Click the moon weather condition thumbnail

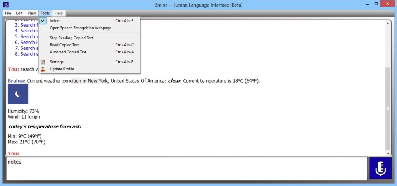18,94
